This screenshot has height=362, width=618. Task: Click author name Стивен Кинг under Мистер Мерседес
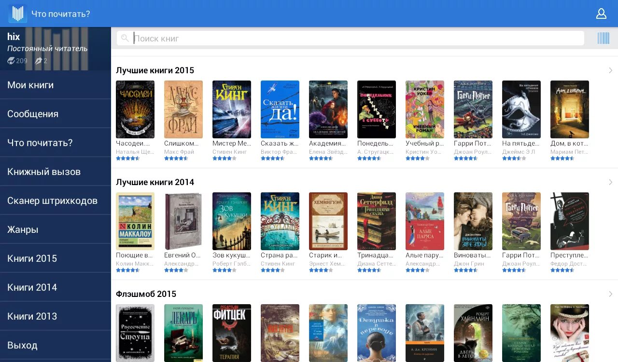(230, 152)
